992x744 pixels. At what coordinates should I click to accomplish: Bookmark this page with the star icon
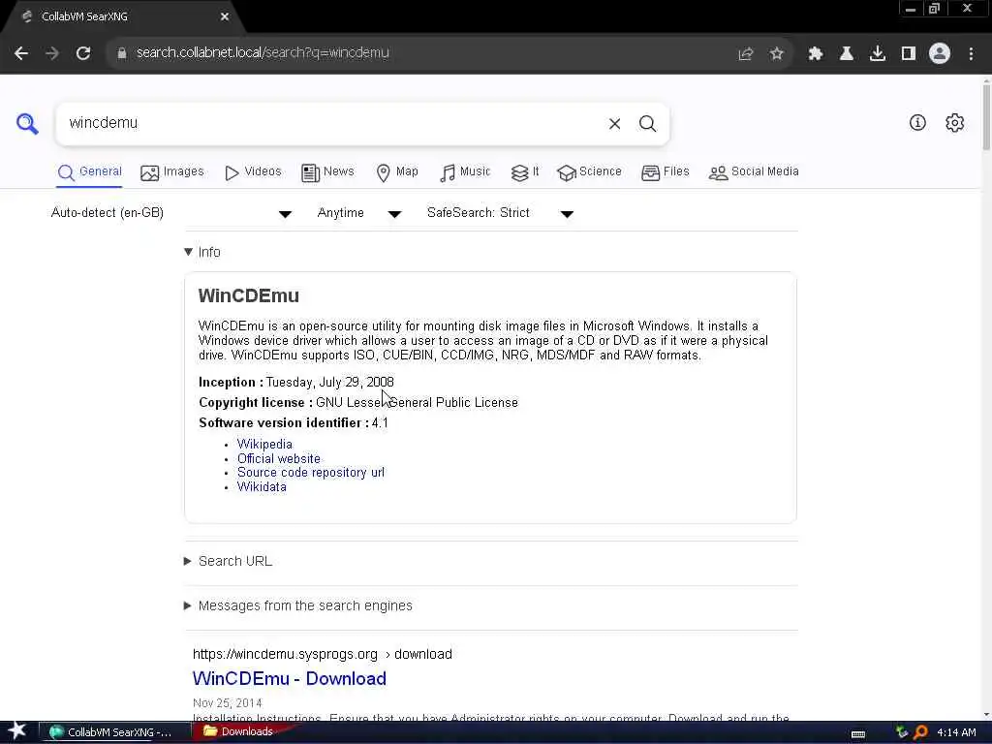777,54
